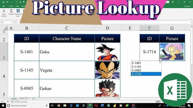Switch to the Insert ribbon tab

click(x=23, y=6)
